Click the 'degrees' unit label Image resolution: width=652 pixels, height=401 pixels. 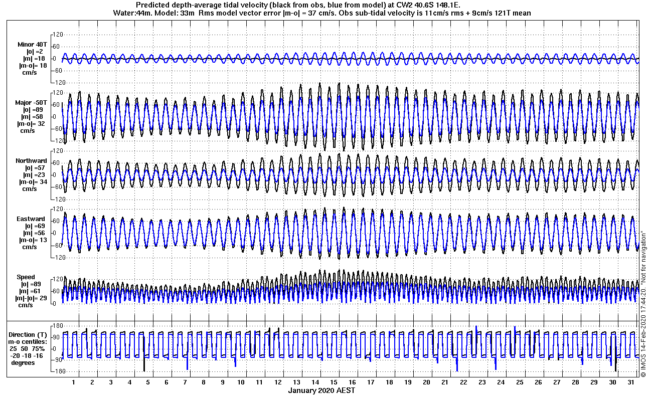tap(23, 362)
